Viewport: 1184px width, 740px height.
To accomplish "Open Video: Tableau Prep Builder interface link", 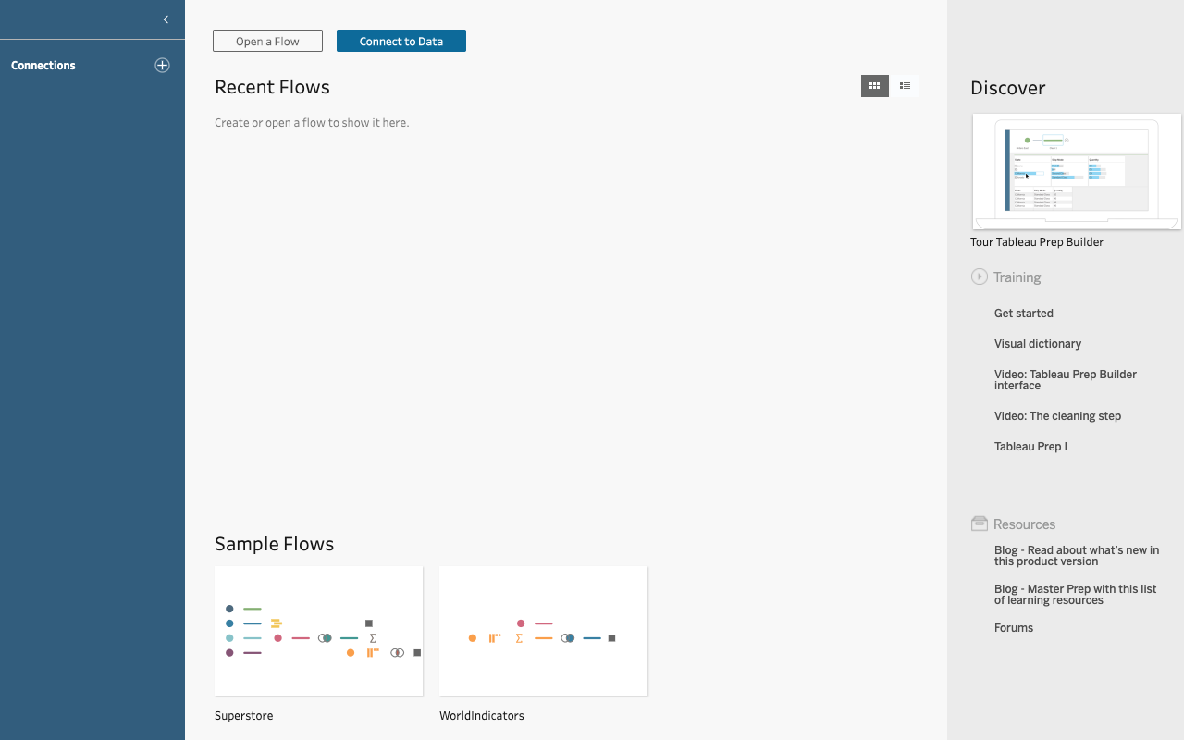I will pyautogui.click(x=1066, y=380).
